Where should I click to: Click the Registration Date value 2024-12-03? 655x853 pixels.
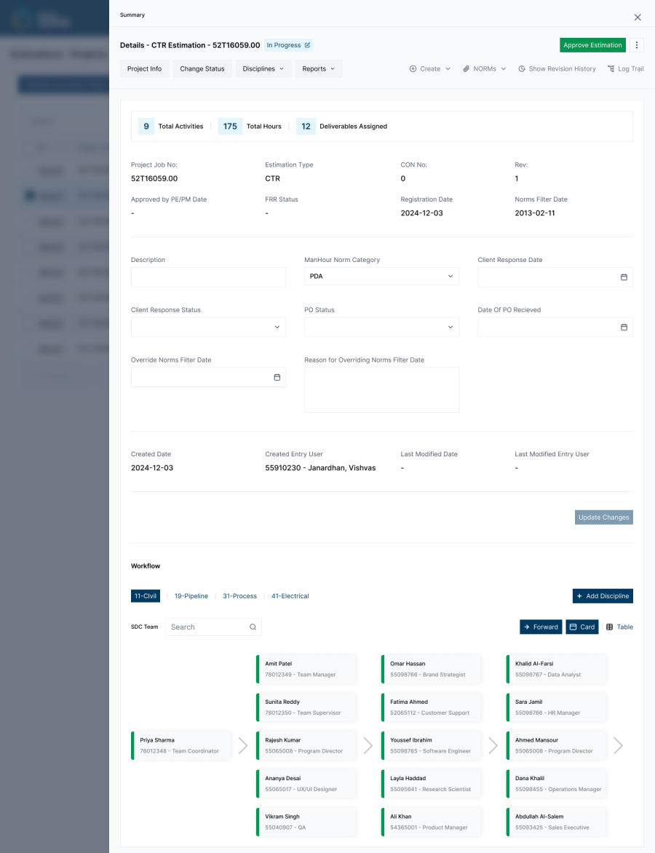tap(421, 213)
